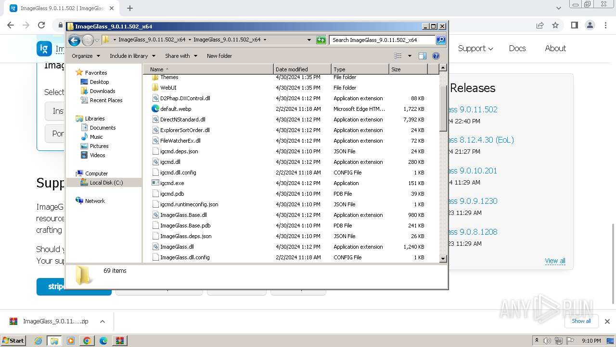Click the Favorites star icon
The width and height of the screenshot is (616, 347).
coord(79,73)
